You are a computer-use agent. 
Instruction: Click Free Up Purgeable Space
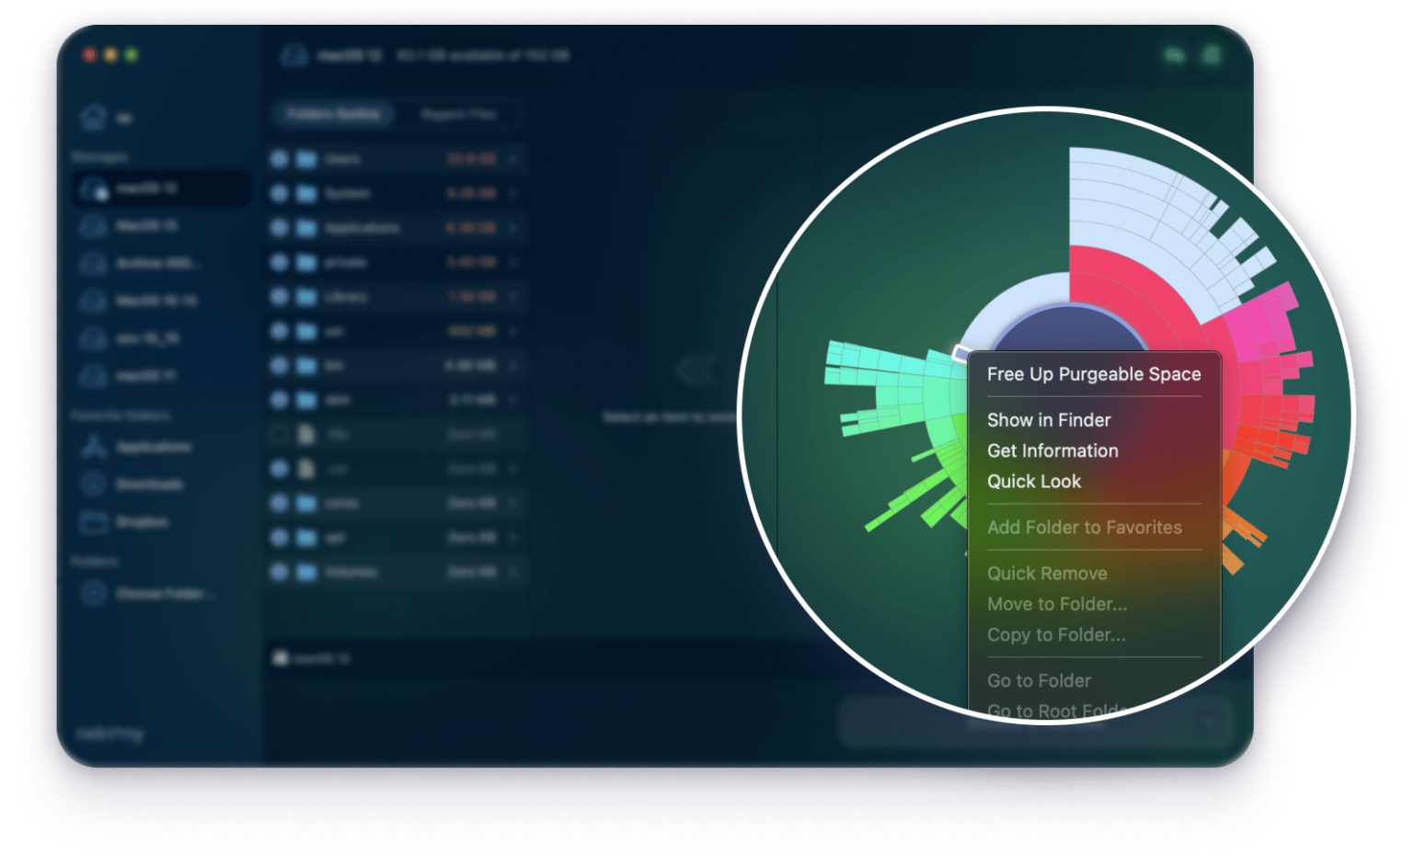(1094, 374)
